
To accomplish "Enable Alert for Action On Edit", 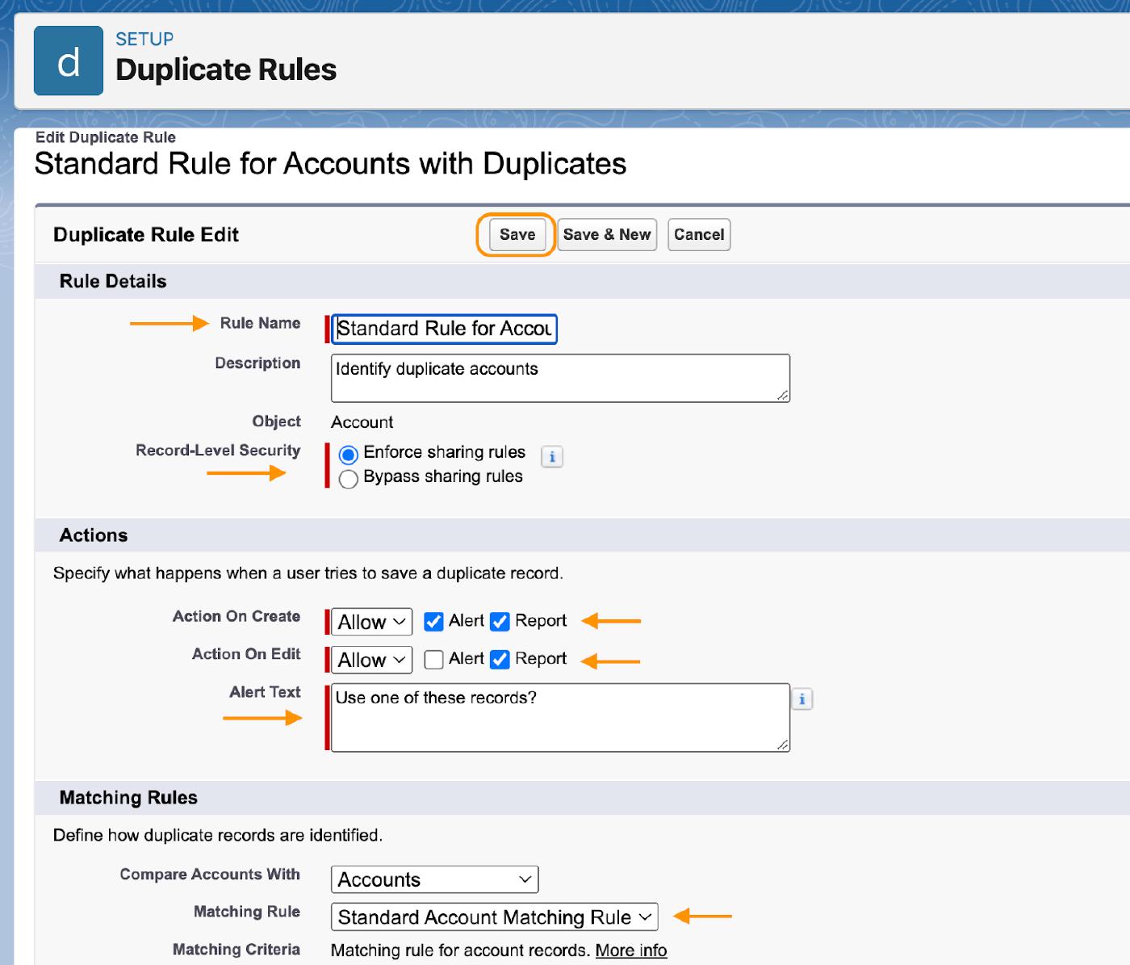I will tap(433, 660).
